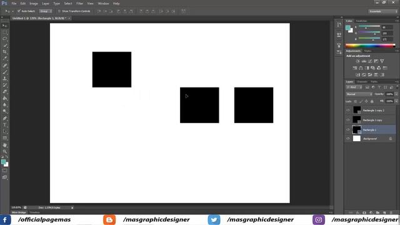Select the Move tool in toolbox
The width and height of the screenshot is (400, 225).
[x=4, y=26]
